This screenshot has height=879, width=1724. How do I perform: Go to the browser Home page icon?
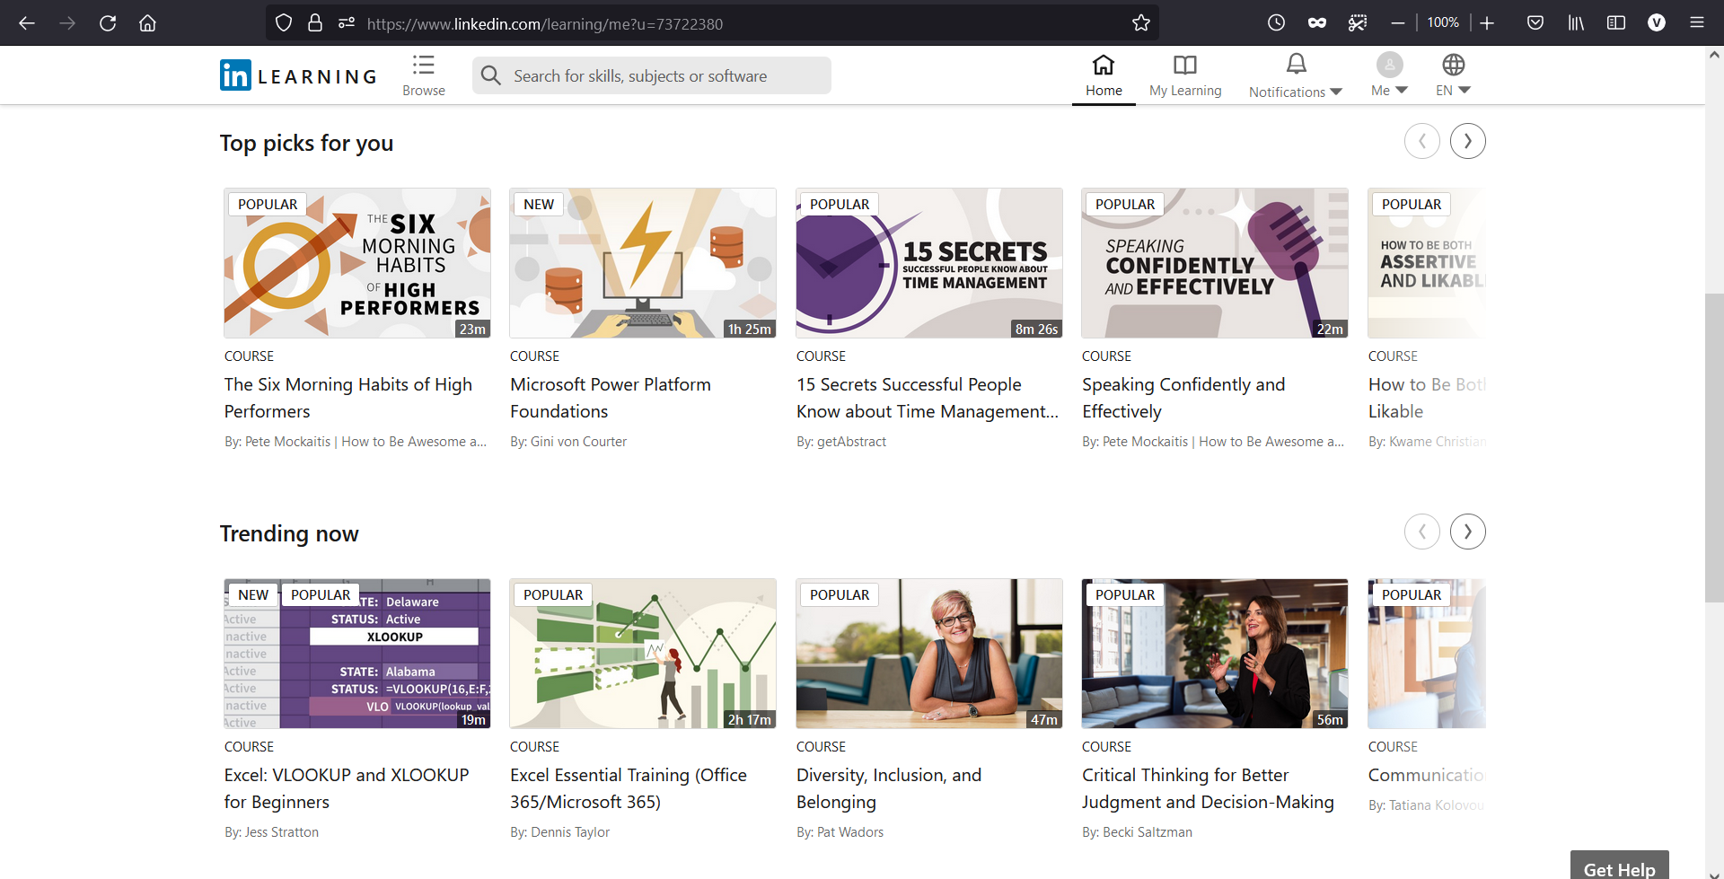pyautogui.click(x=147, y=23)
